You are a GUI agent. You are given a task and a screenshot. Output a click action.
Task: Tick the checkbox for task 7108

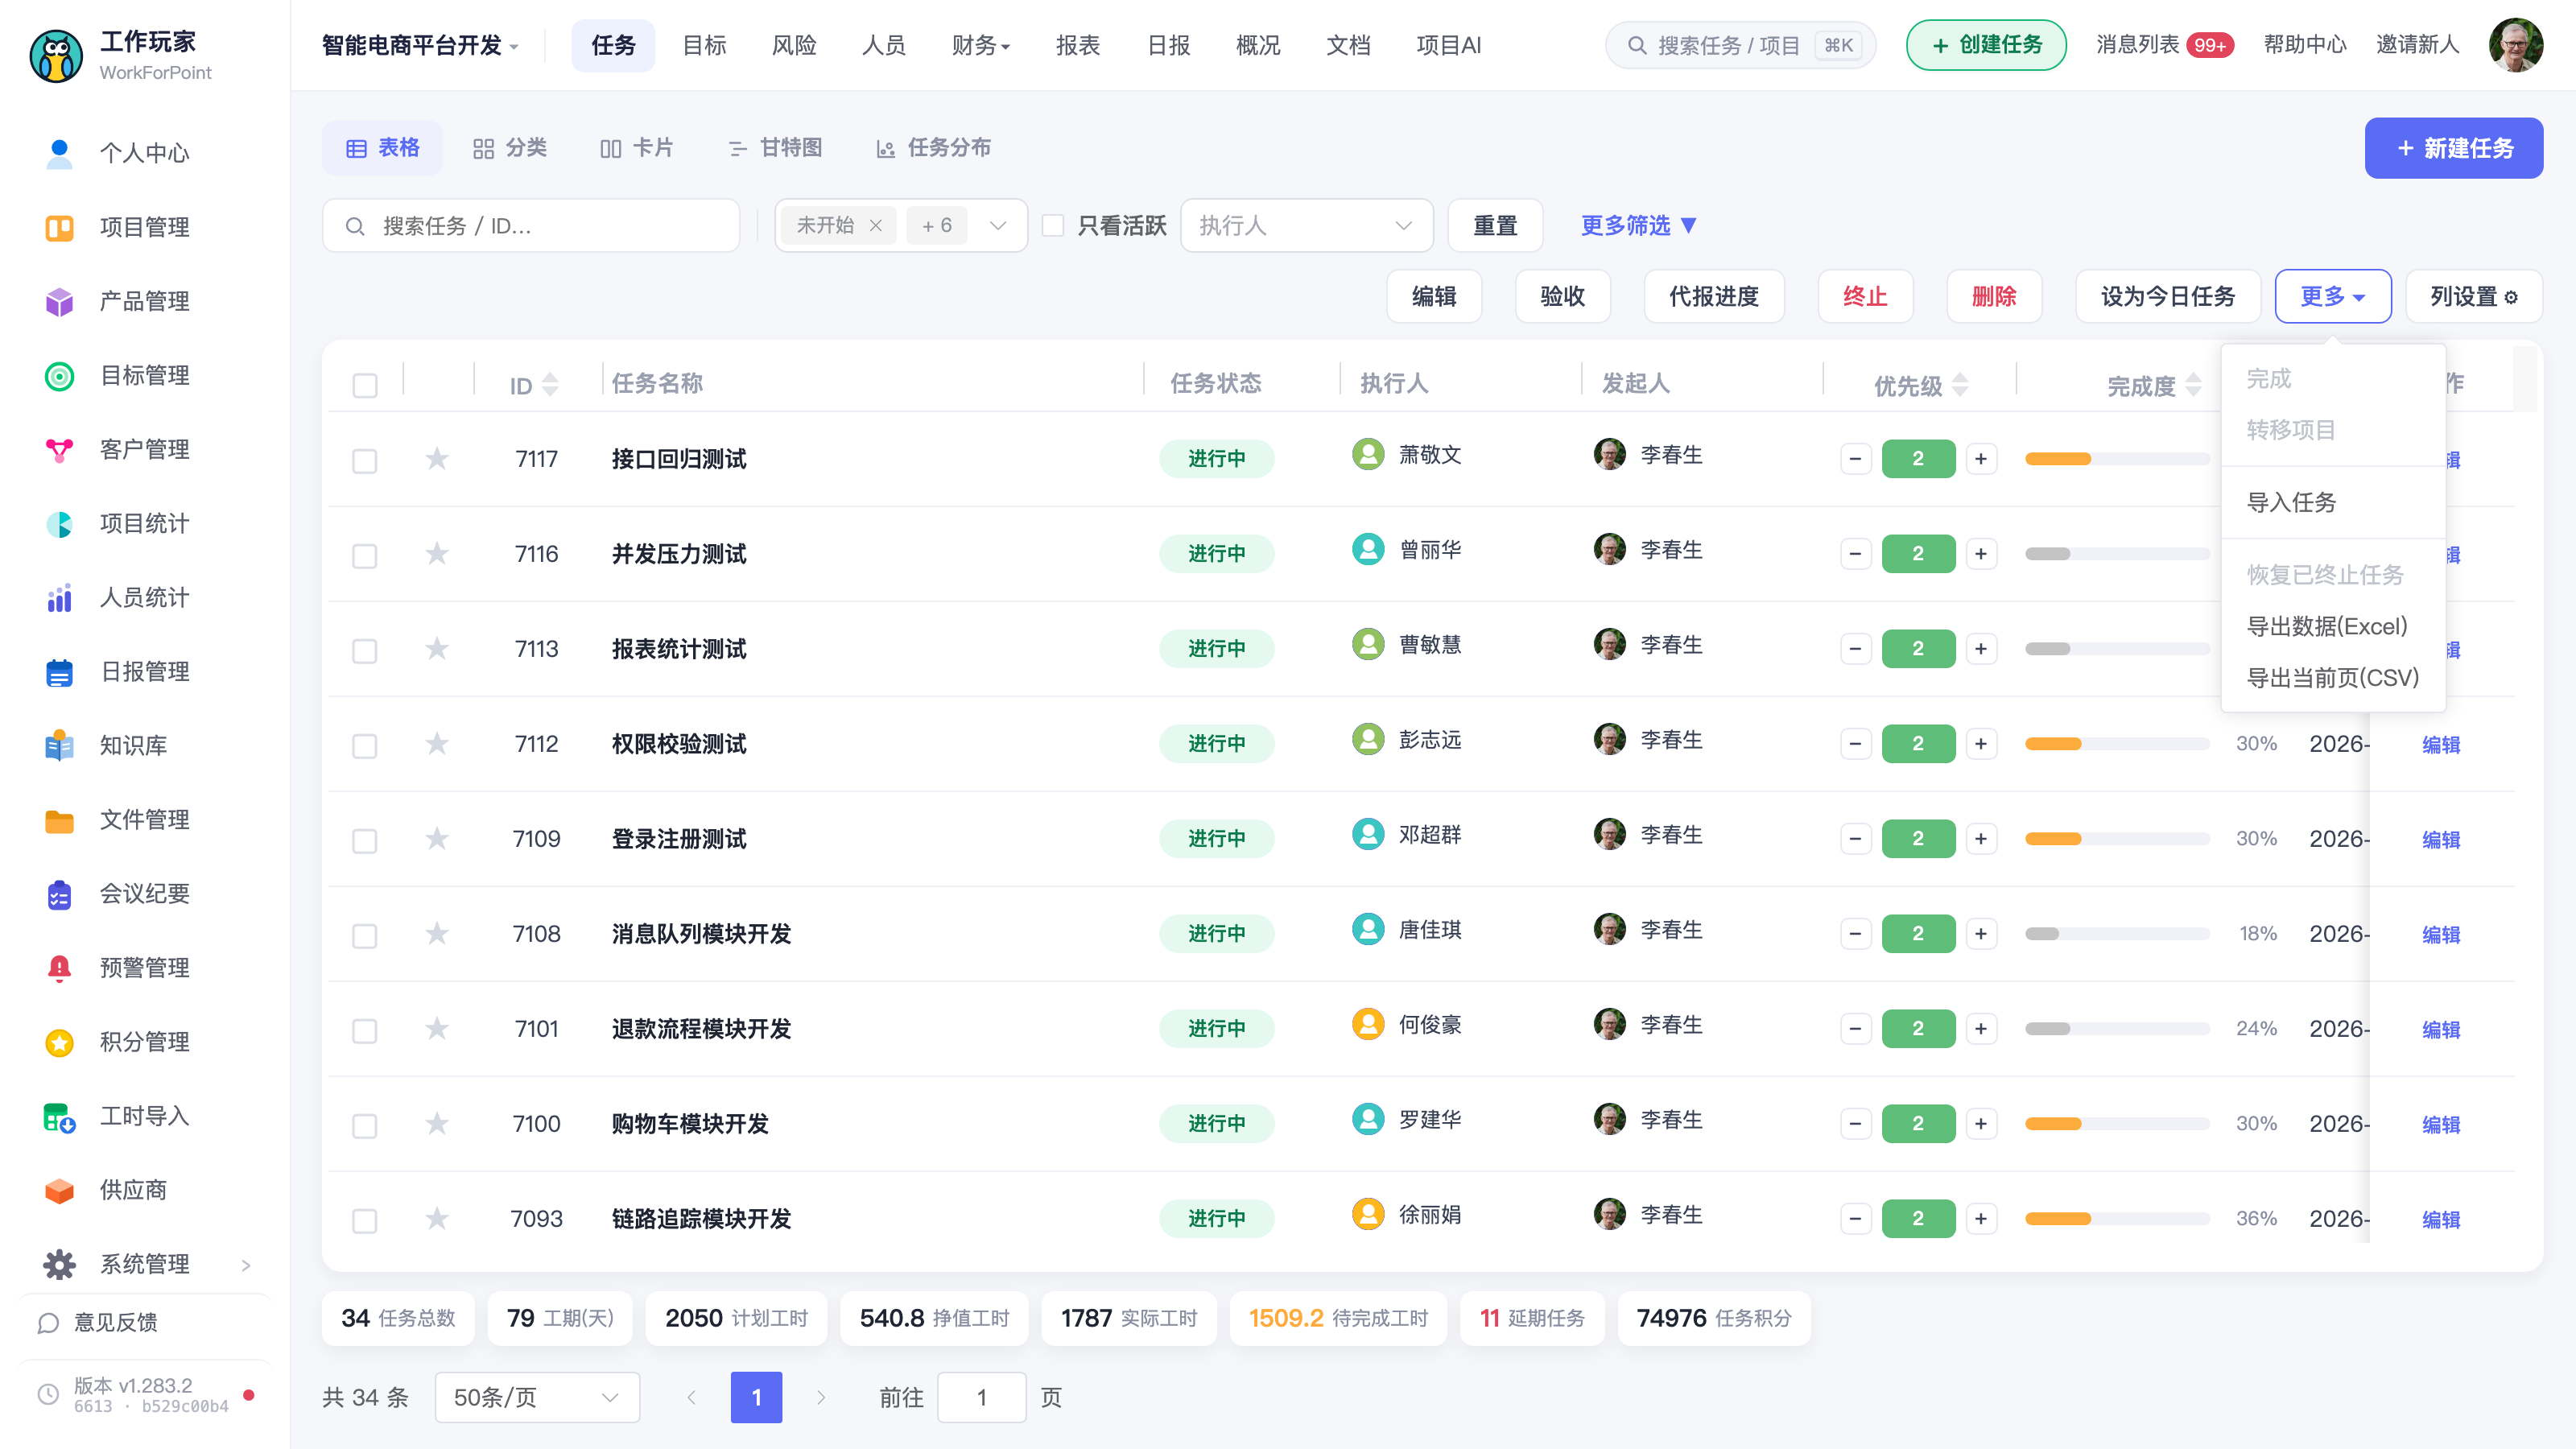(365, 935)
